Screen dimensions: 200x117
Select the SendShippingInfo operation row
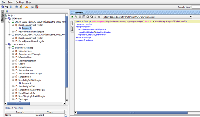pos(27,93)
